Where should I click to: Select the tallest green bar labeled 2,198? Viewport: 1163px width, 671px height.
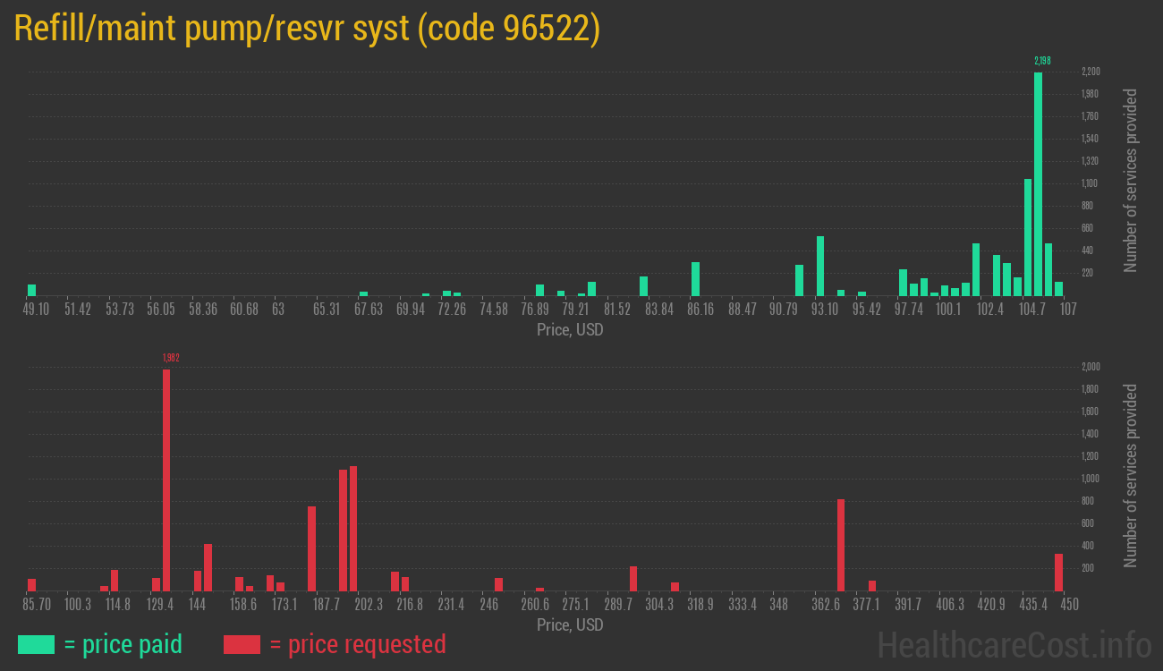click(x=1038, y=183)
